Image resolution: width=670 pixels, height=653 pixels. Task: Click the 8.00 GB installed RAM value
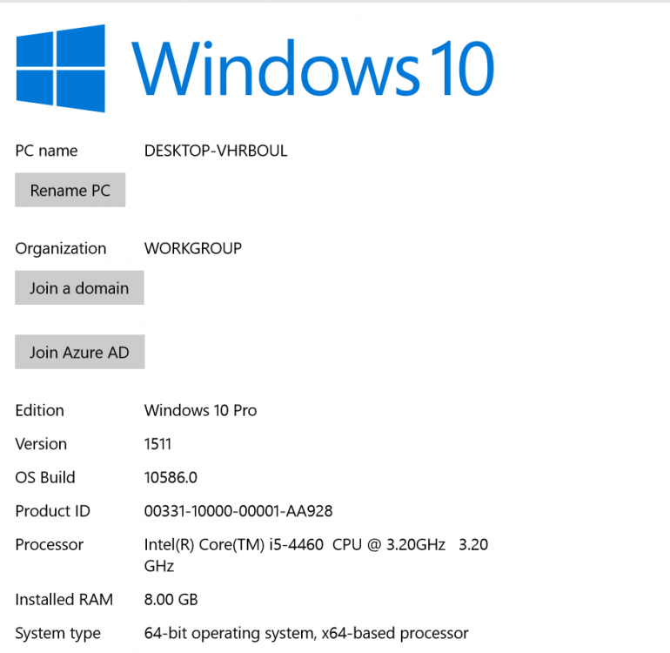171,600
